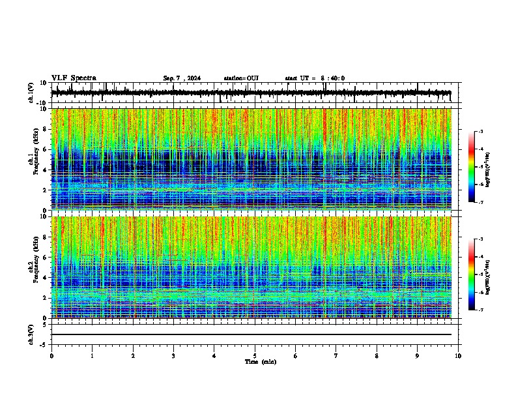This screenshot has height=399, width=516.
Task: Click the time axis tick label "10"
Action: tap(458, 356)
